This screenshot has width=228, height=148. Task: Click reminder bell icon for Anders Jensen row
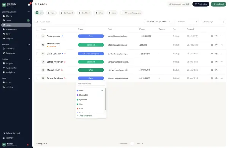coord(212,36)
